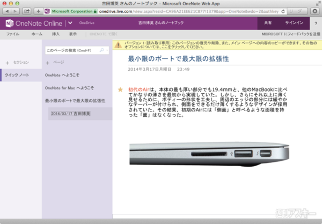This screenshot has width=322, height=224.
Task: Reload the page with the refresh icon
Action: tap(283, 11)
